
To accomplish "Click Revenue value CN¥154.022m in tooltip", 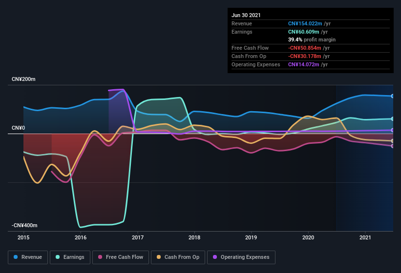I will (x=305, y=23).
